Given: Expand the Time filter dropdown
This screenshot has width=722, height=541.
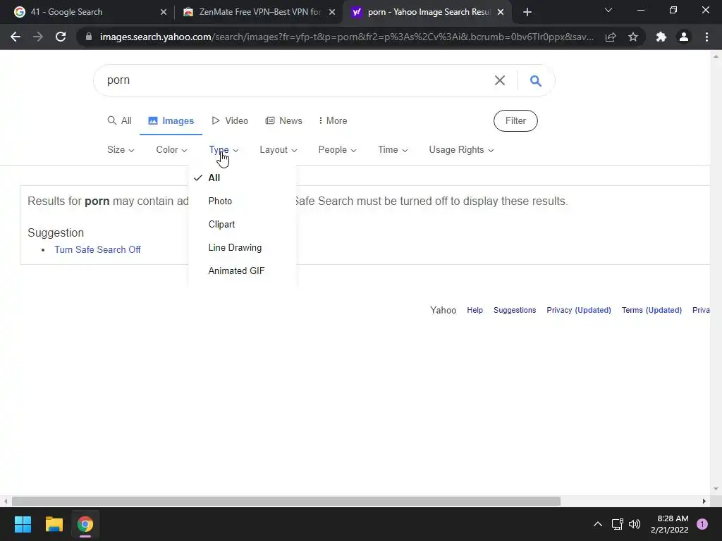Looking at the screenshot, I should coord(392,150).
